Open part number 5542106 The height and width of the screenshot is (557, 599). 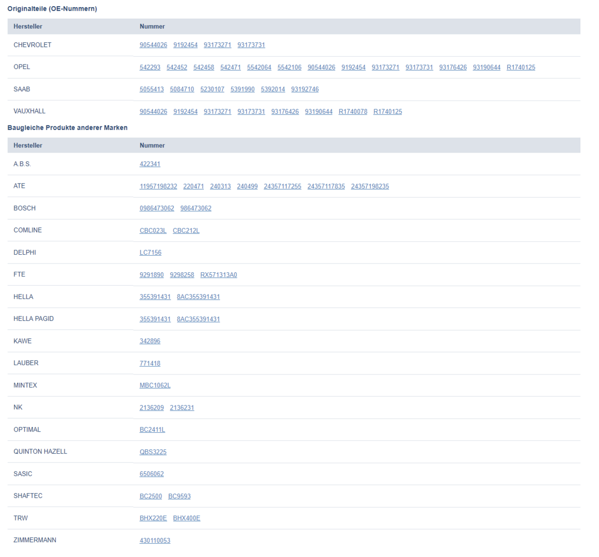(x=289, y=67)
